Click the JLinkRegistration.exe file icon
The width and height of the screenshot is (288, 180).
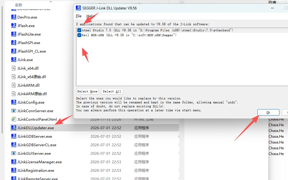pos(14,171)
